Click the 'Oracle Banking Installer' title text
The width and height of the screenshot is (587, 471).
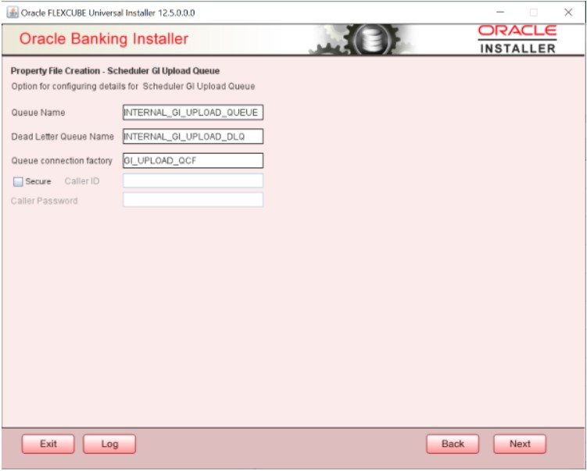104,39
